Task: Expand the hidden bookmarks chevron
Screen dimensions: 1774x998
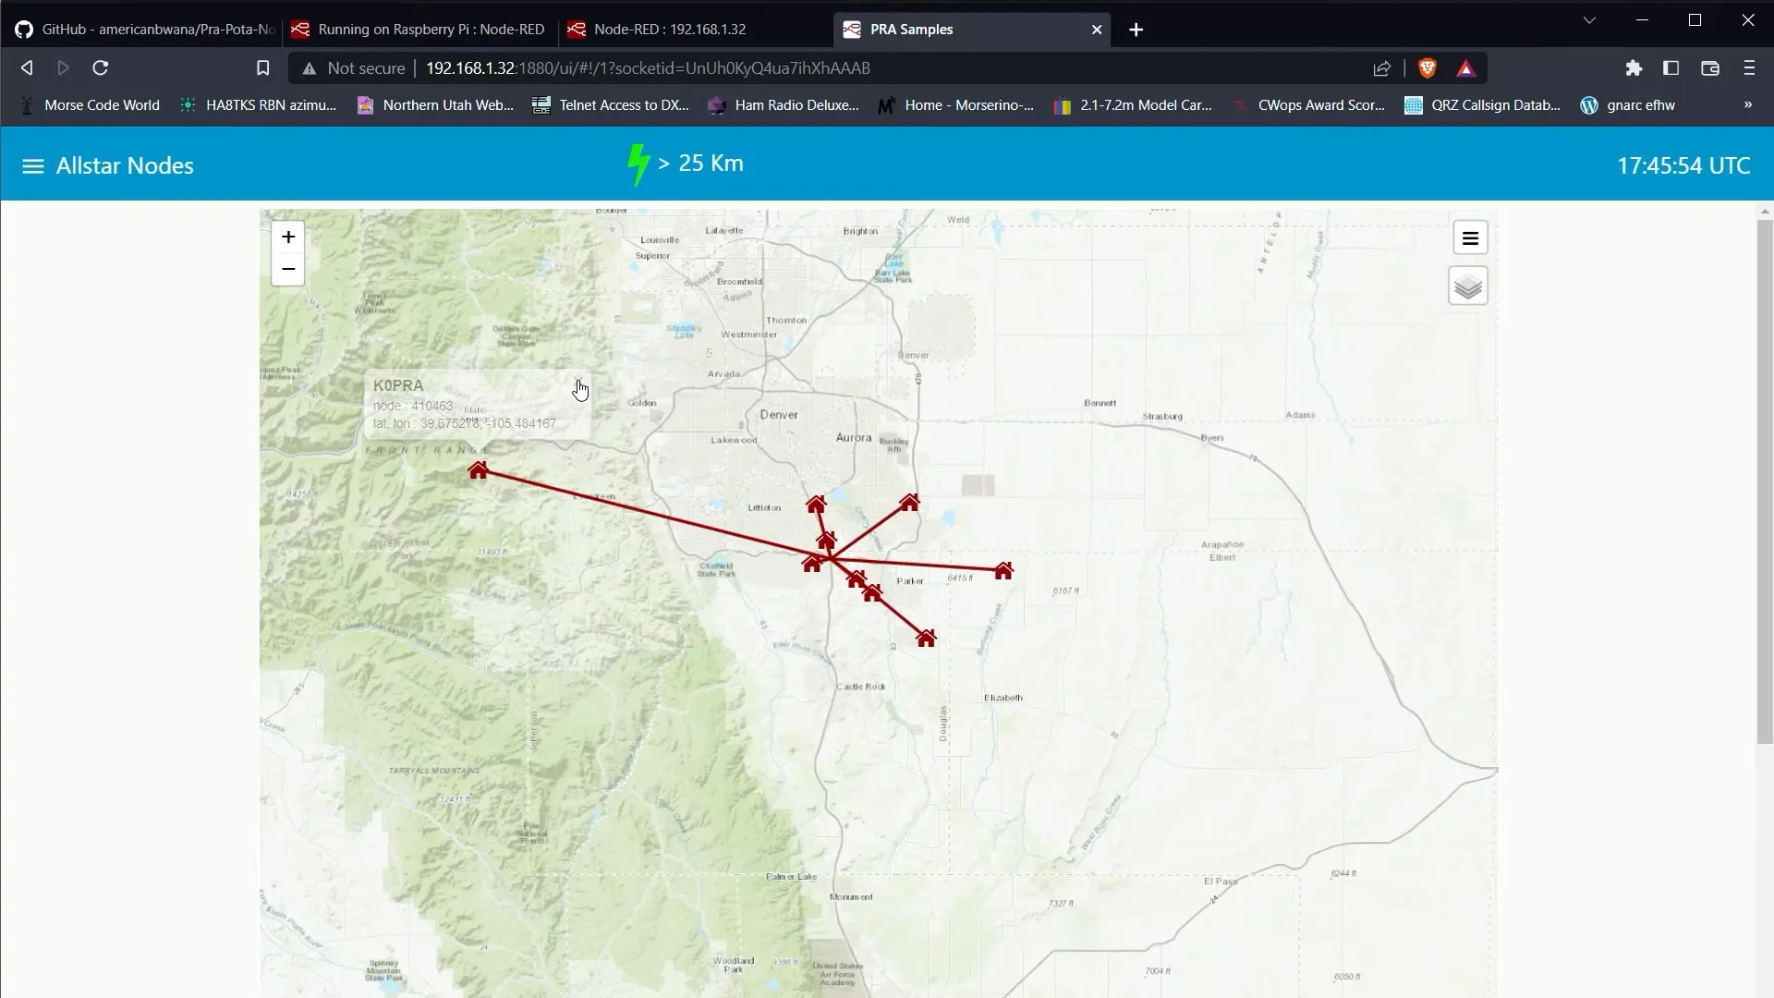Action: [1747, 105]
